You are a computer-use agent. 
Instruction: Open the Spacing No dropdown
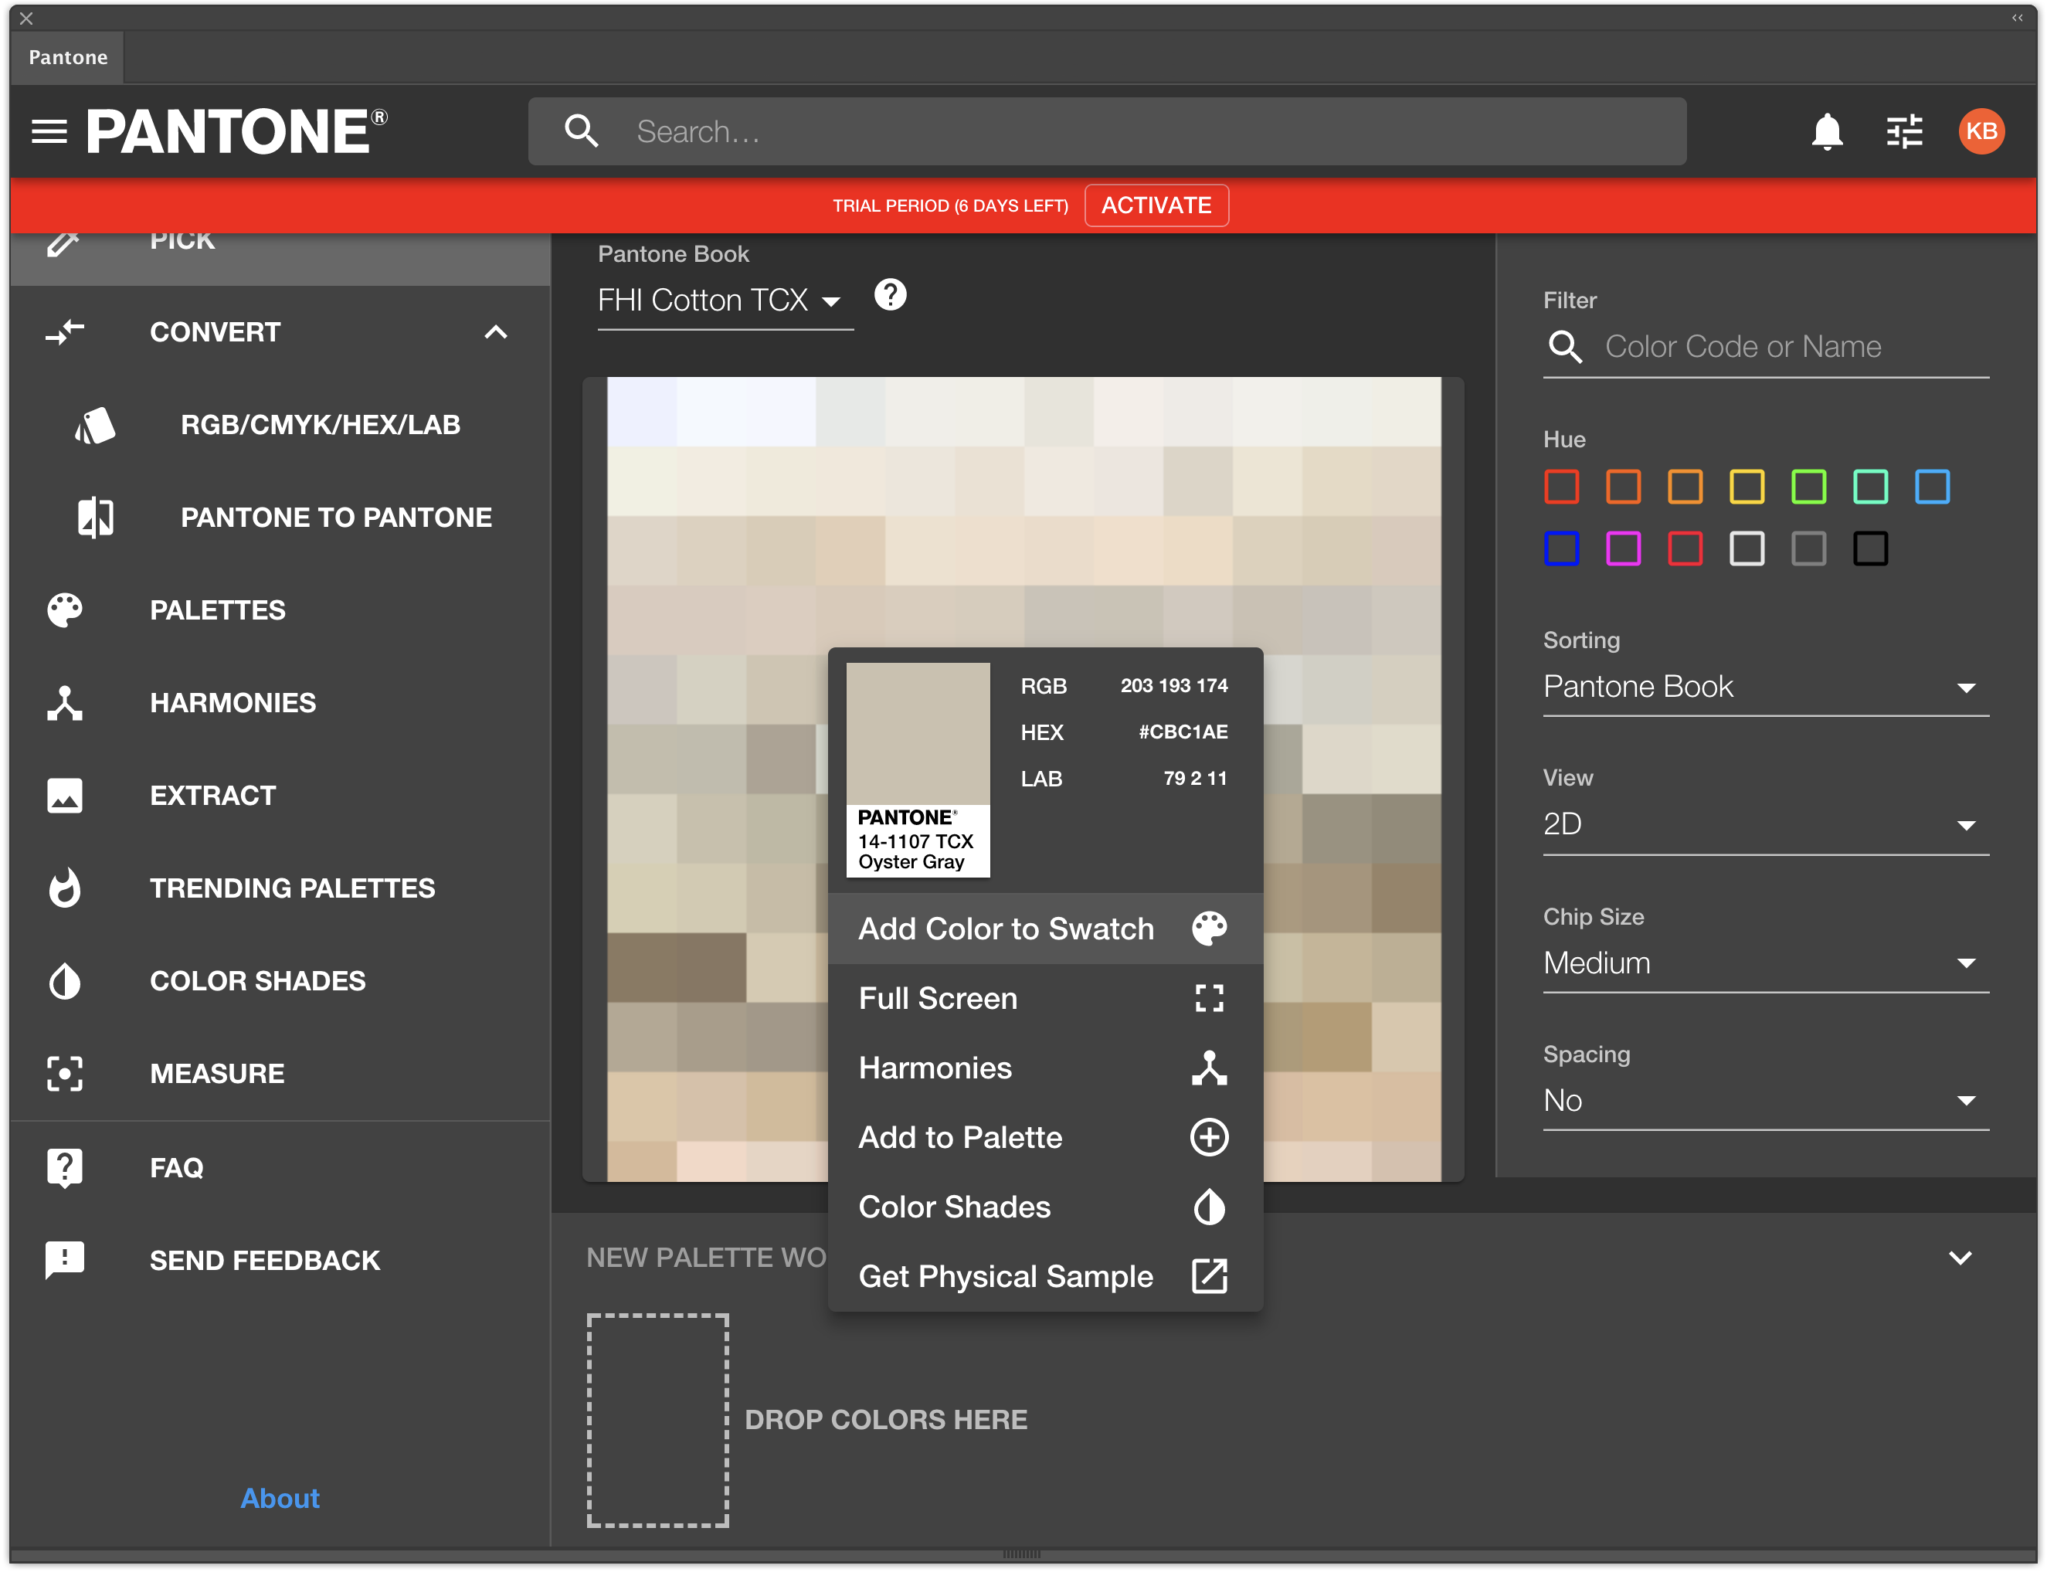point(1766,1101)
